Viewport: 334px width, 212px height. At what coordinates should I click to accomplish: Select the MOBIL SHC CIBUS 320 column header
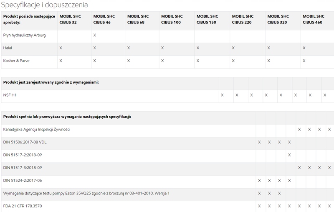click(x=278, y=19)
